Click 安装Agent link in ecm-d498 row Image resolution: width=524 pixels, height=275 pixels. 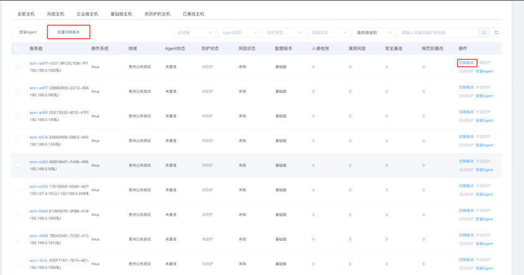tap(485, 244)
